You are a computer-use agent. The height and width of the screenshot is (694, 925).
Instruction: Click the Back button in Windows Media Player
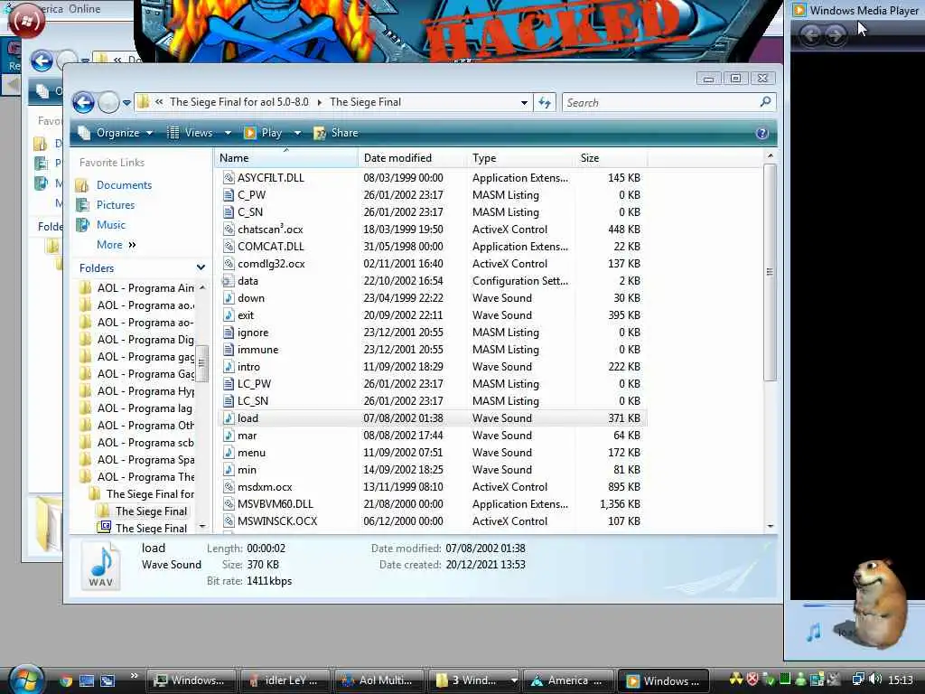click(810, 35)
